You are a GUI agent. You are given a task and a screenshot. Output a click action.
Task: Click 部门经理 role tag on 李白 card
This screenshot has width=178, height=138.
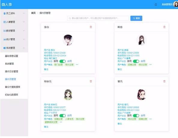[x=58, y=64]
